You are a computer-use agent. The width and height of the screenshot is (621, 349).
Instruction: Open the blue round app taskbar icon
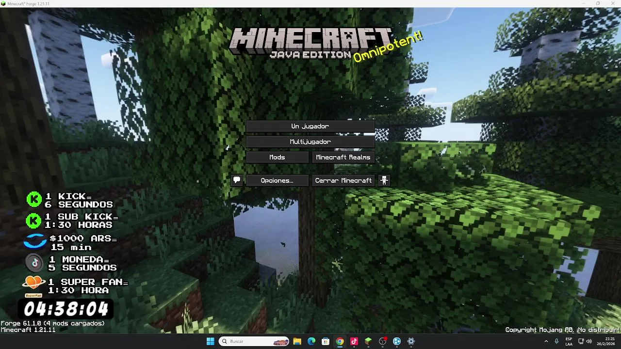pos(397,341)
